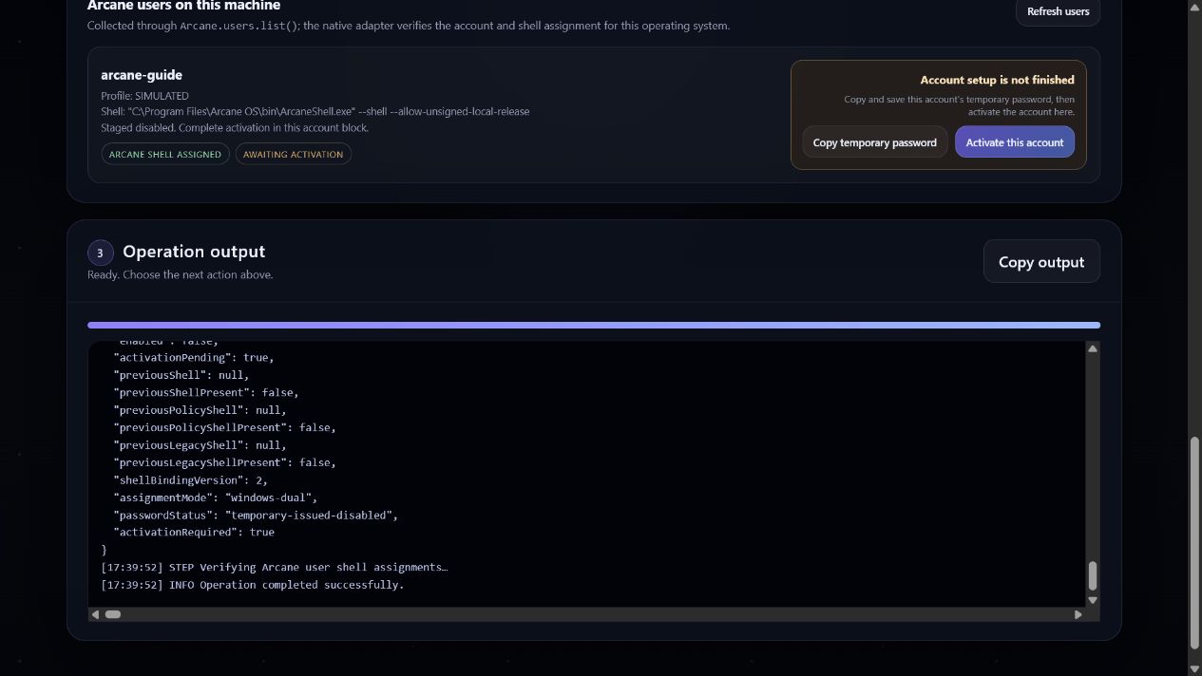Click the "previousShell": null line
1202x676 pixels.
pos(181,375)
